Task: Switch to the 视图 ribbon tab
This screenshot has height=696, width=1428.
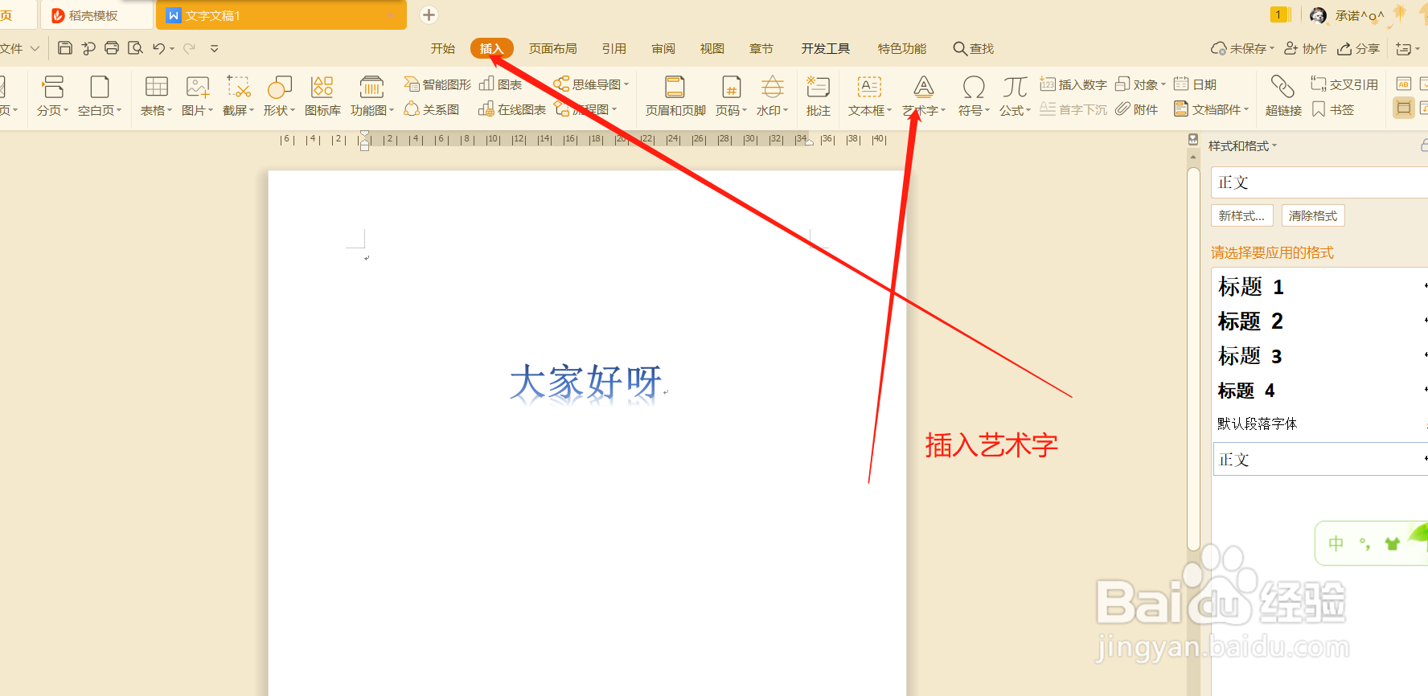Action: (x=712, y=48)
